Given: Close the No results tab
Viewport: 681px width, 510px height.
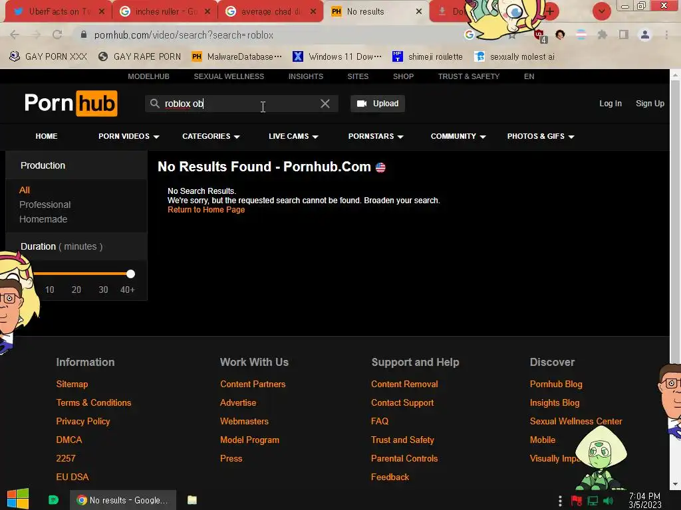Looking at the screenshot, I should (419, 11).
